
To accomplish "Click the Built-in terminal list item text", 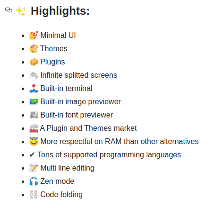I will pos(66,88).
